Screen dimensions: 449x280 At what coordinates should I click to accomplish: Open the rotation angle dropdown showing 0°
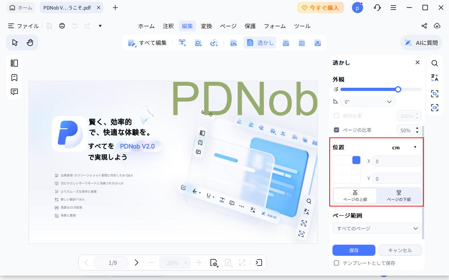point(367,101)
